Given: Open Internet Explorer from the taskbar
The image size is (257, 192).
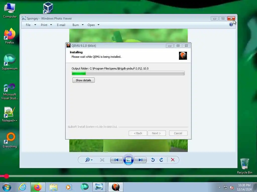Looking at the screenshot, I should [x=22, y=187].
